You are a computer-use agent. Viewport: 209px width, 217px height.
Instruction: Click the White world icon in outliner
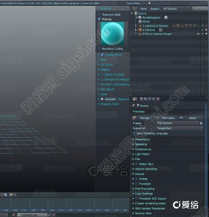140,22
